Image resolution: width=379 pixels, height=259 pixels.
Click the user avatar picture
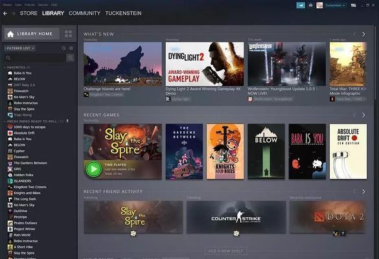pyautogui.click(x=319, y=5)
